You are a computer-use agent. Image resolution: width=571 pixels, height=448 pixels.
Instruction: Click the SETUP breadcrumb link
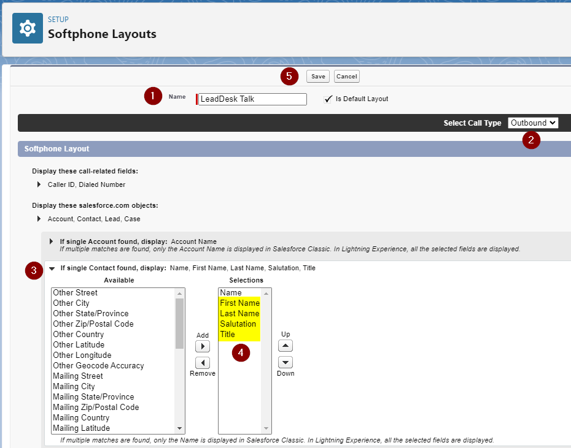pos(58,19)
